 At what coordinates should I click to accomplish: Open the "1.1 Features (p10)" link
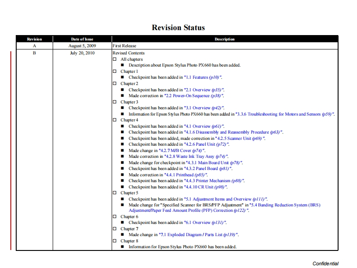pyautogui.click(x=203, y=78)
